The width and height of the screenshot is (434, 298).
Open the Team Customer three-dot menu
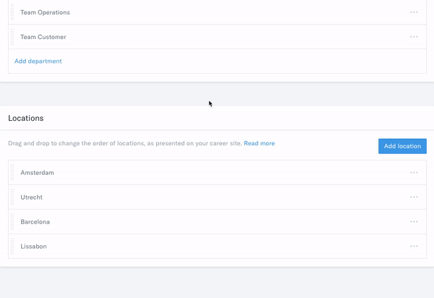[414, 37]
